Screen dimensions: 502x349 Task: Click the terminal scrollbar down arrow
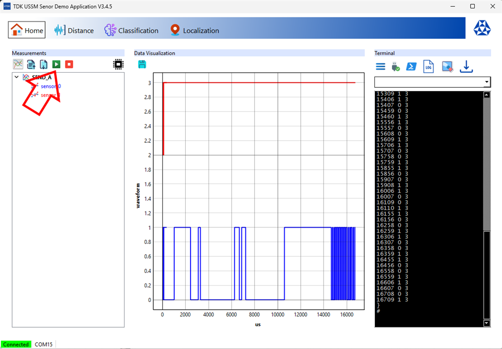pyautogui.click(x=487, y=323)
